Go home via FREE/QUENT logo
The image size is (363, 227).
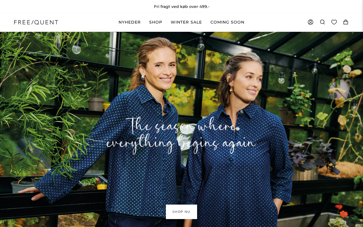36,22
